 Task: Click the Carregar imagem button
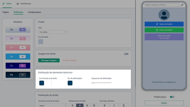pyautogui.click(x=49, y=60)
